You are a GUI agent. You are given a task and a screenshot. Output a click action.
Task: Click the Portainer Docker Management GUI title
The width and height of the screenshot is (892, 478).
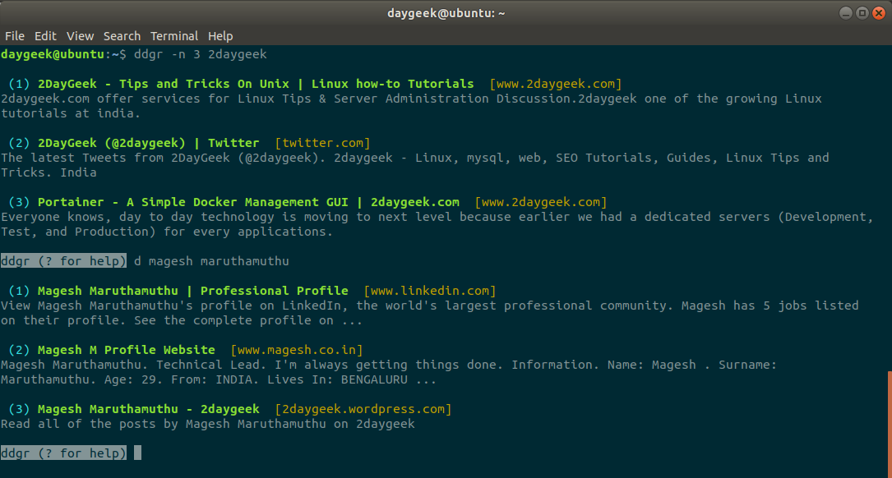tap(248, 202)
